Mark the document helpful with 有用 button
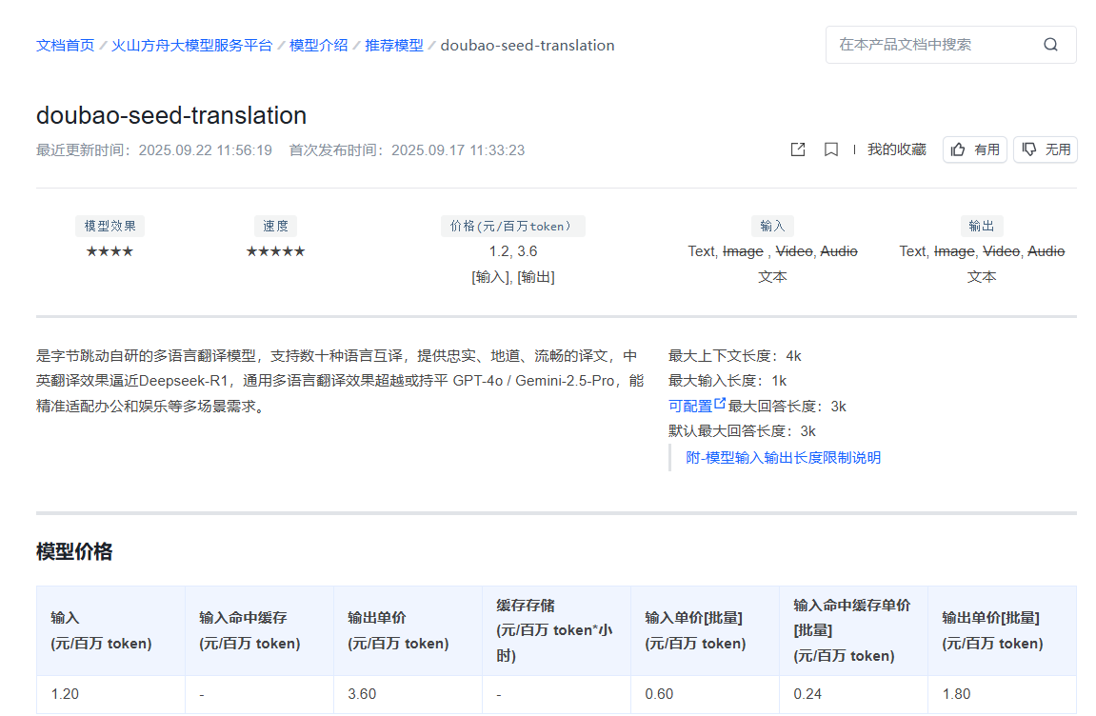The image size is (1096, 716). (x=974, y=149)
